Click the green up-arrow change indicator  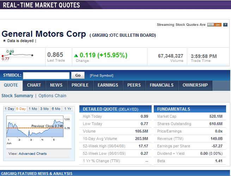[x=76, y=56]
